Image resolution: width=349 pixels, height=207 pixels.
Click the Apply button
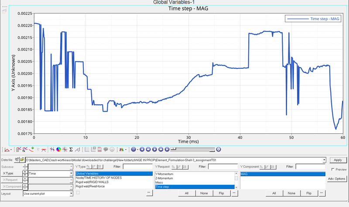[337, 160]
